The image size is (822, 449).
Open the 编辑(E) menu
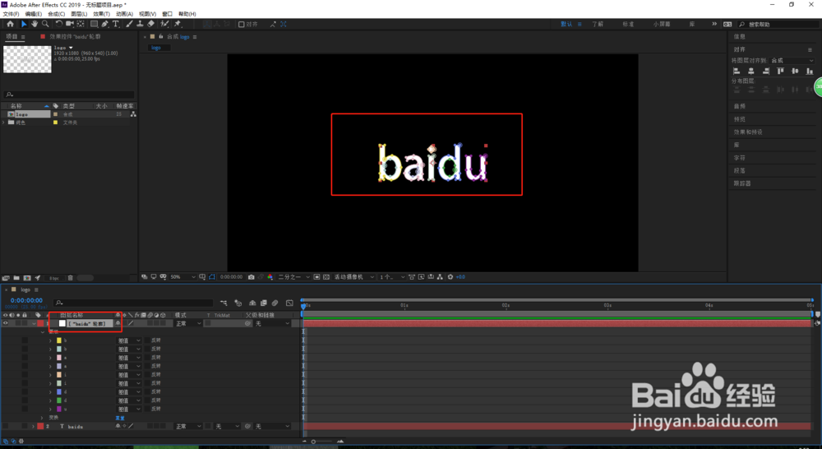34,14
